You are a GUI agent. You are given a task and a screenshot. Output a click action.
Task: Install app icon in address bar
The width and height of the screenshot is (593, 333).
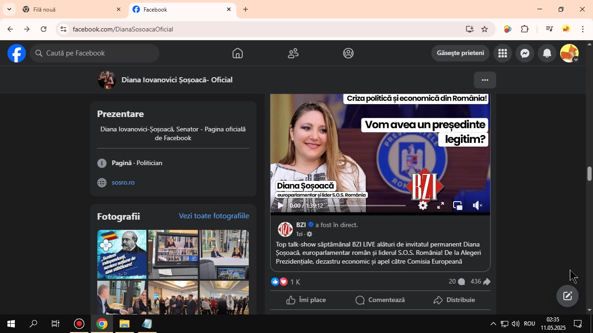470,29
